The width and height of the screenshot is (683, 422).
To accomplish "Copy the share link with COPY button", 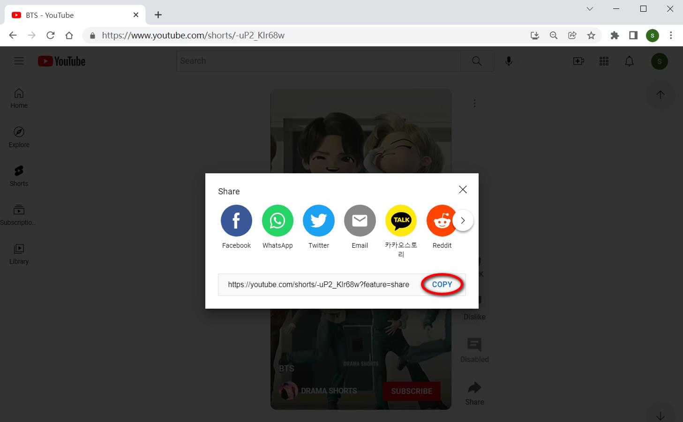I will point(442,284).
